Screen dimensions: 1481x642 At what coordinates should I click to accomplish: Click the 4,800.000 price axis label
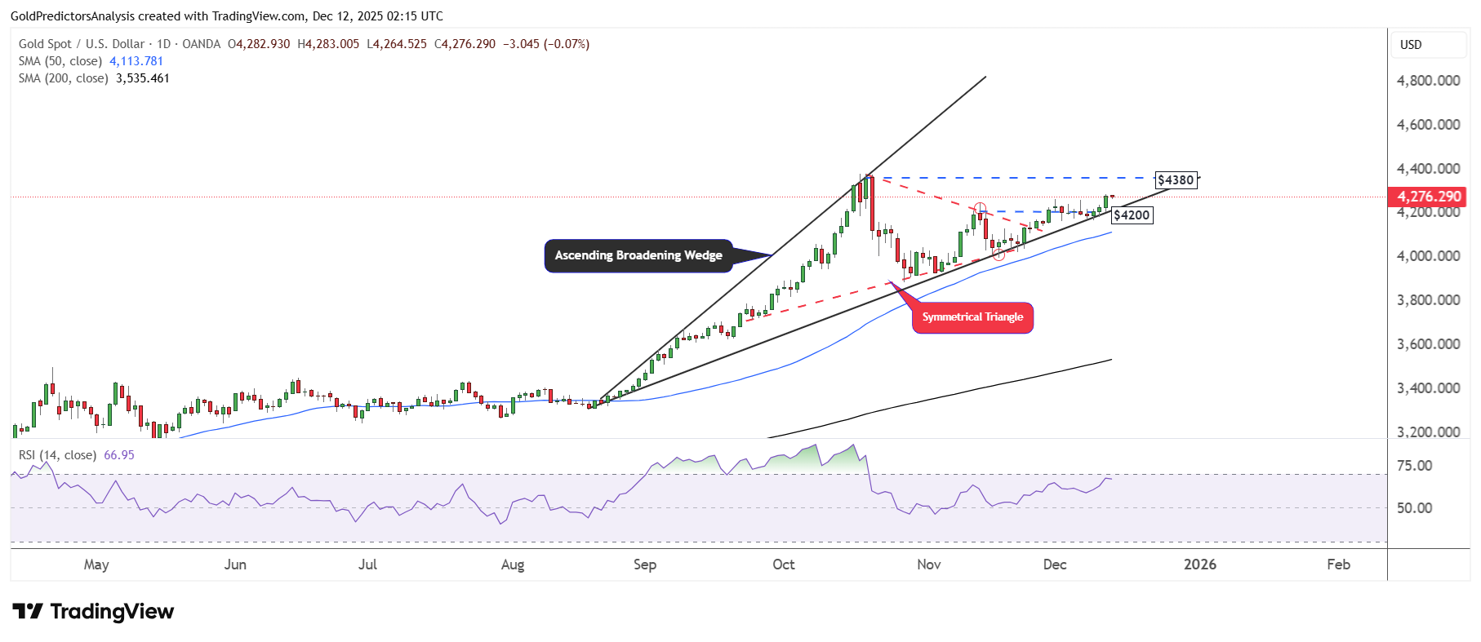[1428, 81]
